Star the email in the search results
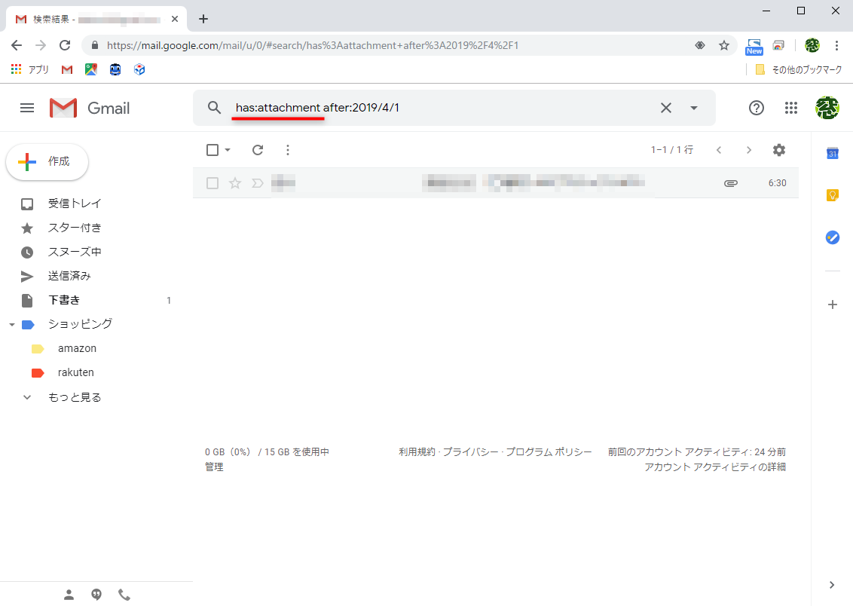 click(234, 182)
